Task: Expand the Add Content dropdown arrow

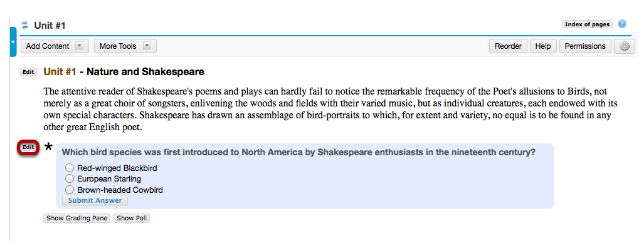Action: click(x=80, y=46)
